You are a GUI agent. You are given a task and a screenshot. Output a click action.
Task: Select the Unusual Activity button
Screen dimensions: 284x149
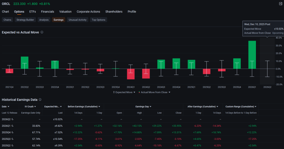(78, 20)
